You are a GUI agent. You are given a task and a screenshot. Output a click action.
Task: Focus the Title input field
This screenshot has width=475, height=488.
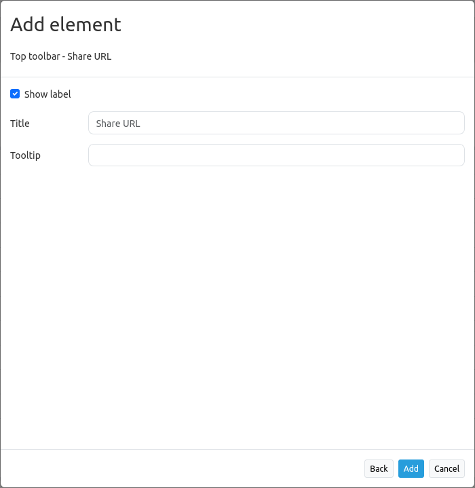[x=276, y=123]
